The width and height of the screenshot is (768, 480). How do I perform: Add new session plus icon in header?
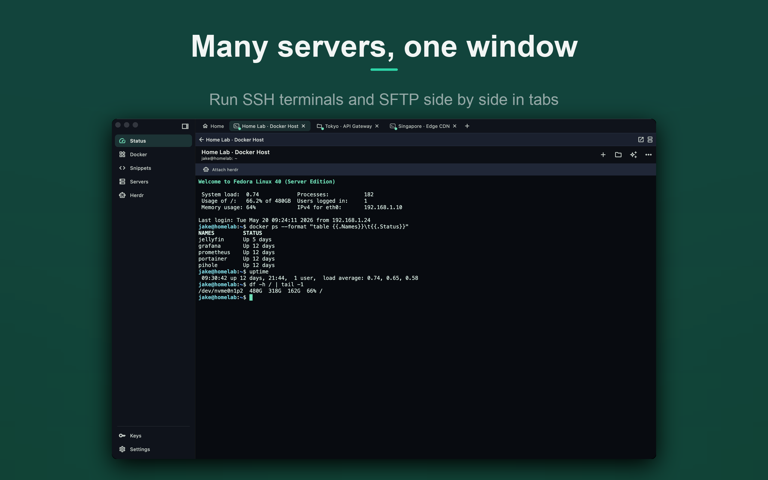[x=603, y=154]
